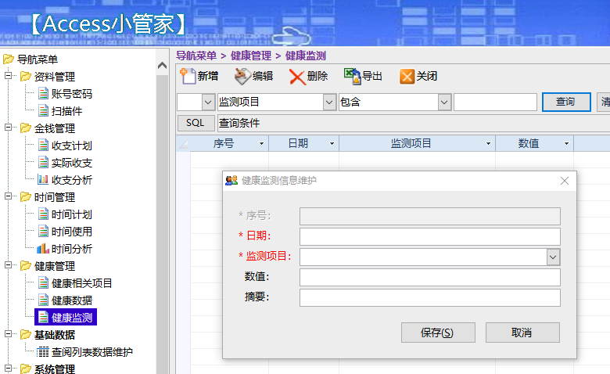The height and width of the screenshot is (374, 610).
Task: Click the folder icon of 健康管理
Action: click(x=26, y=266)
